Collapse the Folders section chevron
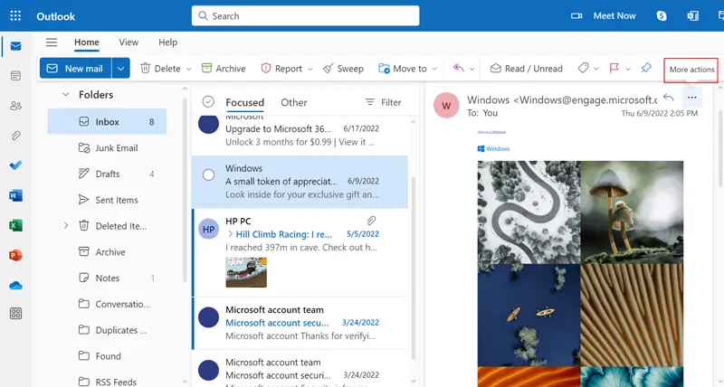The image size is (724, 387). tap(65, 94)
